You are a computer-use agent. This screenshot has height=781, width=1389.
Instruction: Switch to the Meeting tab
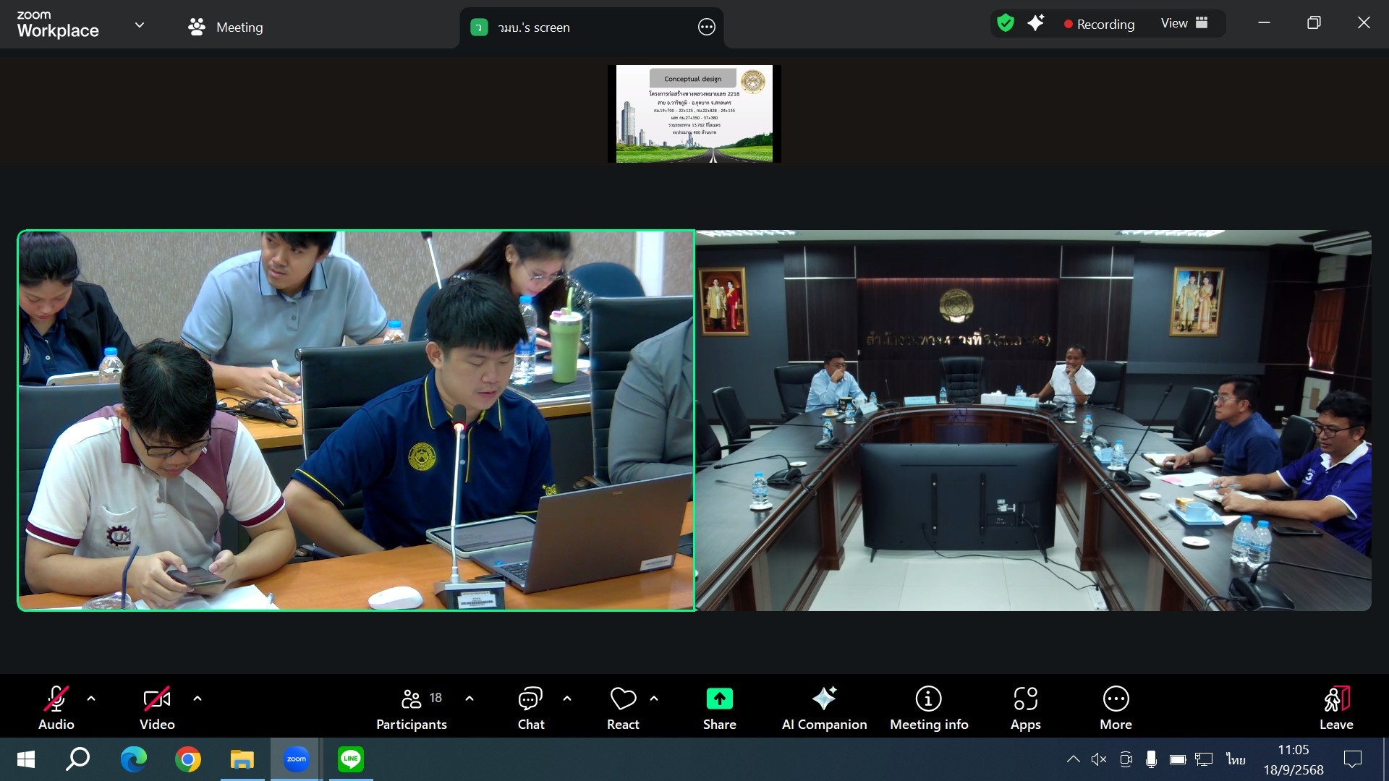point(226,27)
